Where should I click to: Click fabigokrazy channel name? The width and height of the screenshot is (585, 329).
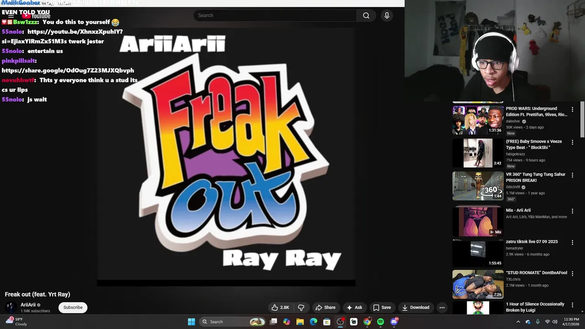point(516,154)
